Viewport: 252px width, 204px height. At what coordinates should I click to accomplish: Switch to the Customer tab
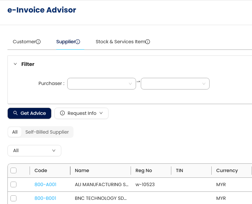(24, 42)
